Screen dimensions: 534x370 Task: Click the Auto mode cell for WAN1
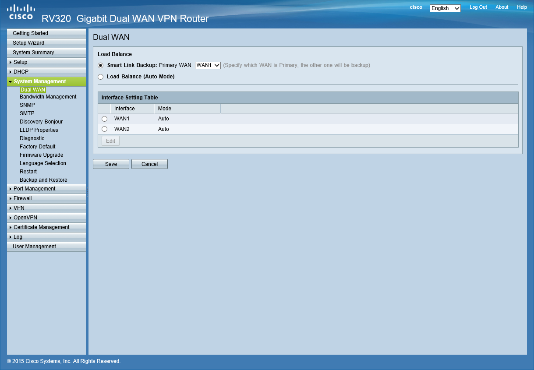coord(163,119)
